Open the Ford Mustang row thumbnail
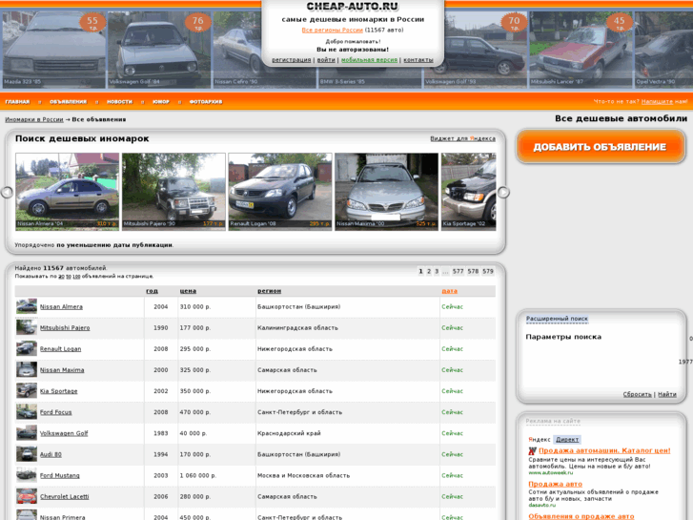Image resolution: width=693 pixels, height=520 pixels. click(27, 475)
